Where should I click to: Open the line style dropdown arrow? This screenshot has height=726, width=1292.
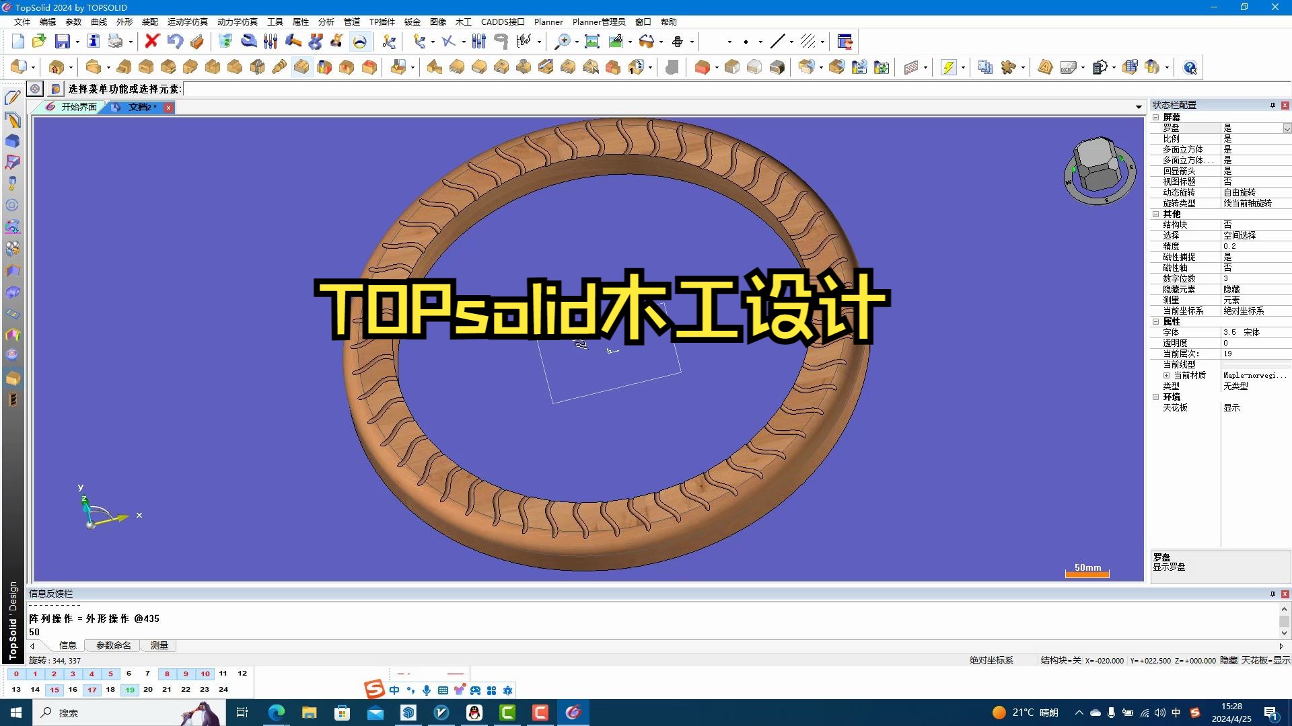pos(791,42)
